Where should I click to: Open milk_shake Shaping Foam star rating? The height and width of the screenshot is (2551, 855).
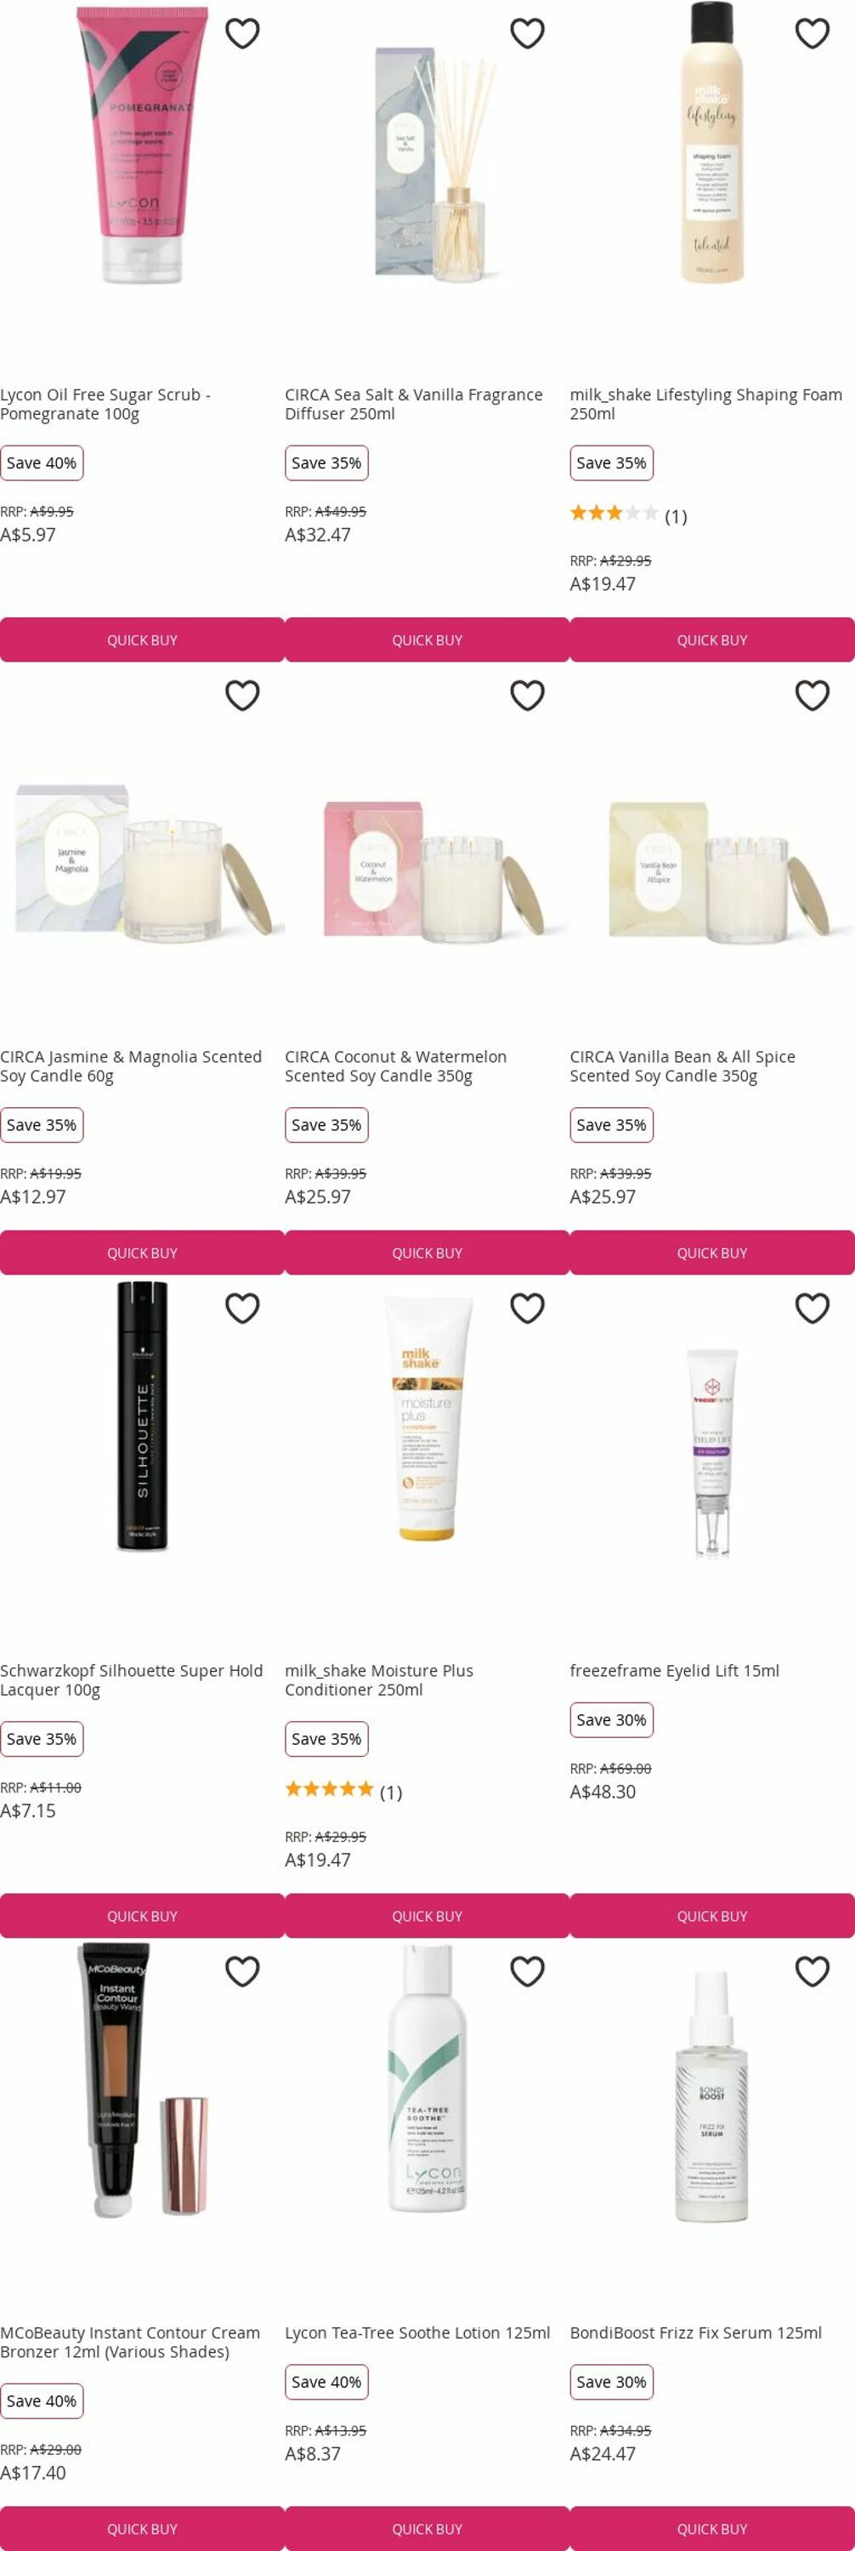628,515
